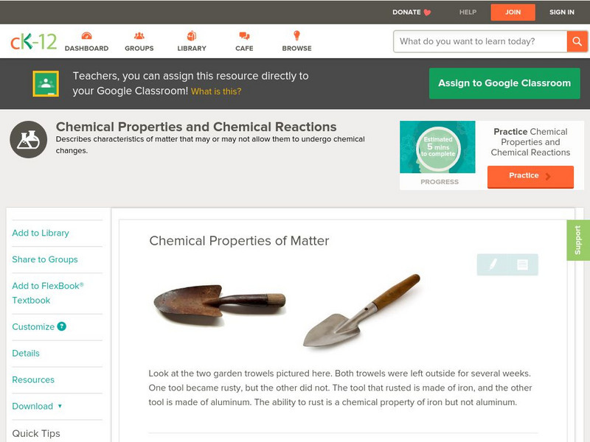Click Share to Groups link

45,259
